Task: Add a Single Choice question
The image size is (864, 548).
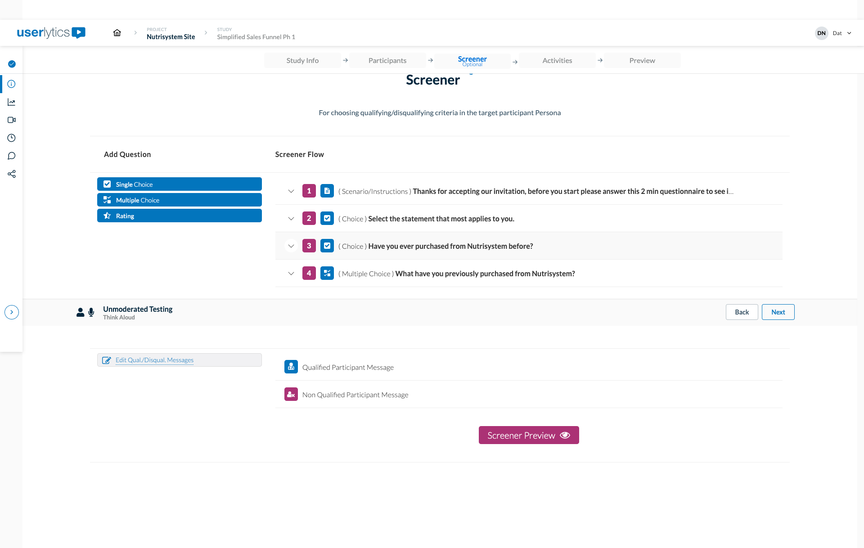Action: pyautogui.click(x=180, y=184)
